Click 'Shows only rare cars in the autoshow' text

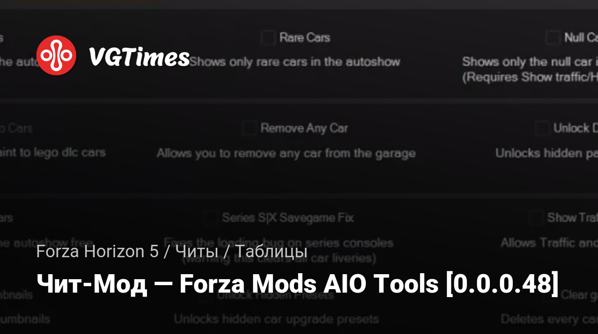(295, 62)
